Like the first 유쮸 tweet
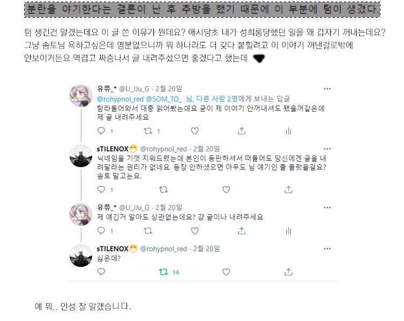This screenshot has width=404, height=321. [195, 131]
